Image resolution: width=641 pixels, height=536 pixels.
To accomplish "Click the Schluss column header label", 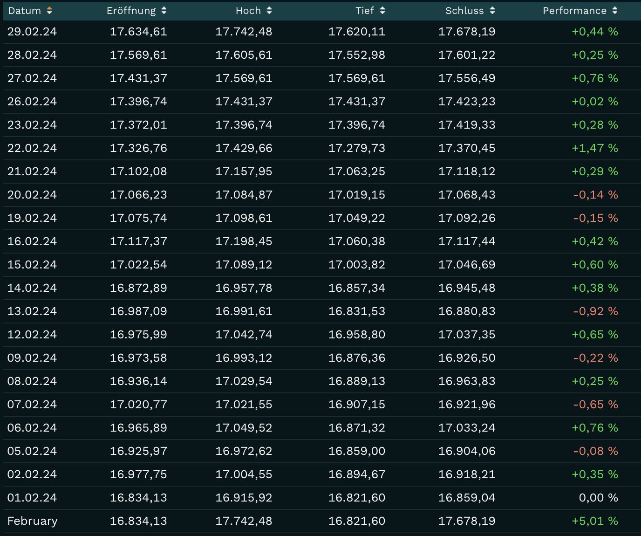I will click(464, 11).
